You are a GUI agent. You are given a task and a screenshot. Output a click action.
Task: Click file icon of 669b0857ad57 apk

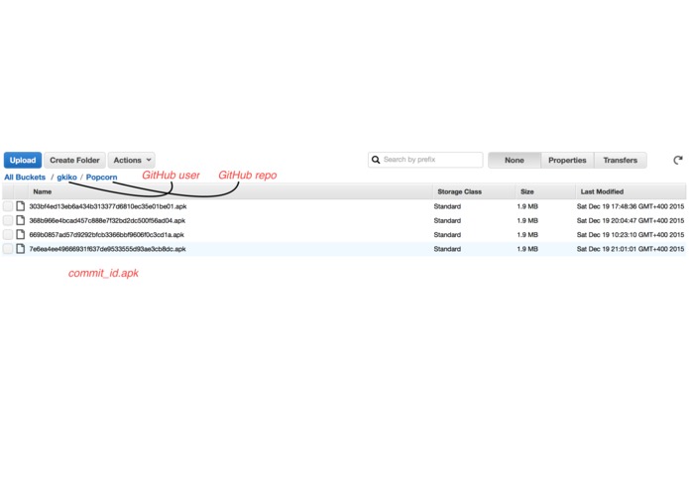(20, 234)
